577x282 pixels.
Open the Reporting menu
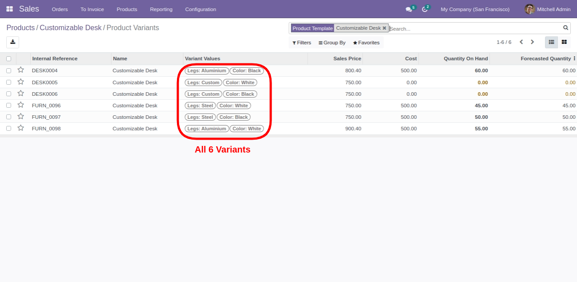point(161,9)
